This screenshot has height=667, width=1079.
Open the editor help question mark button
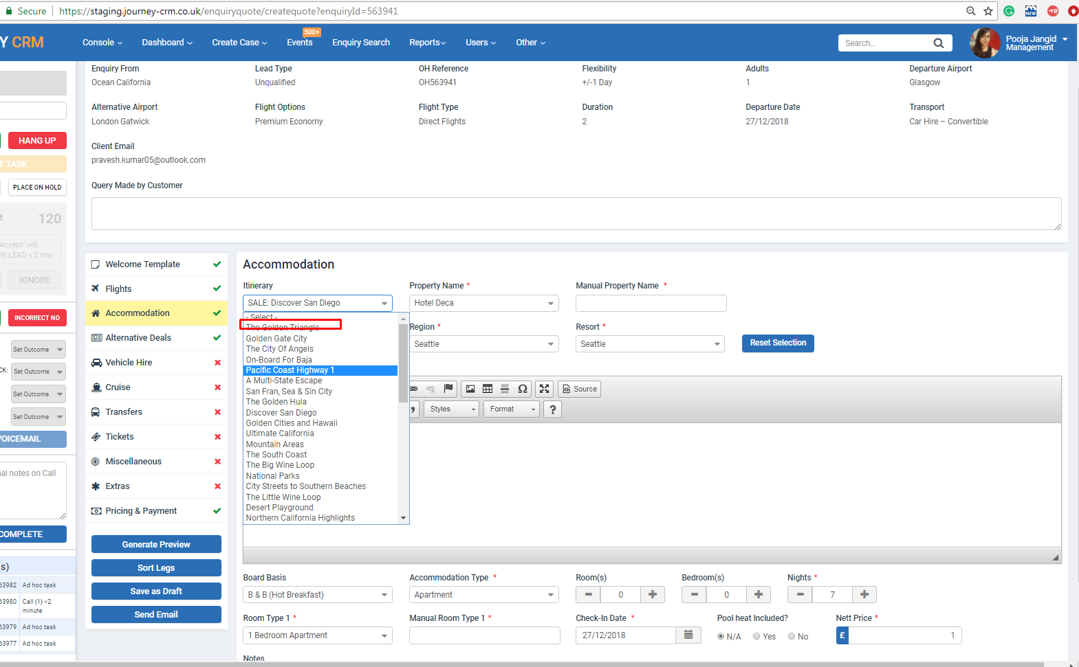tap(552, 409)
